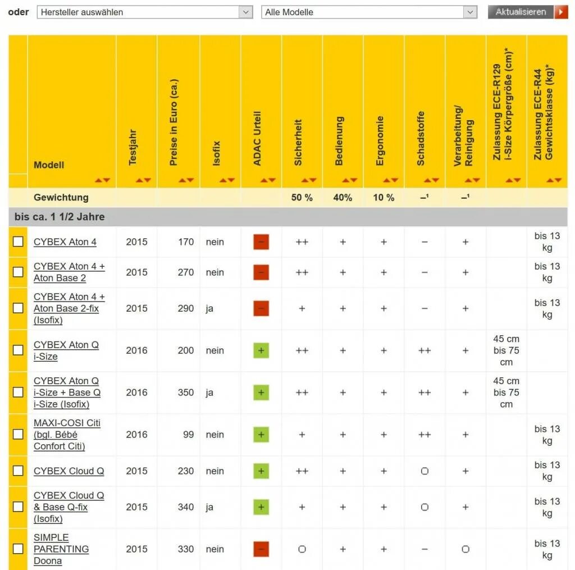Tick the checkbox for SIMPLE PARENTING Doona
The image size is (575, 570).
[x=18, y=549]
